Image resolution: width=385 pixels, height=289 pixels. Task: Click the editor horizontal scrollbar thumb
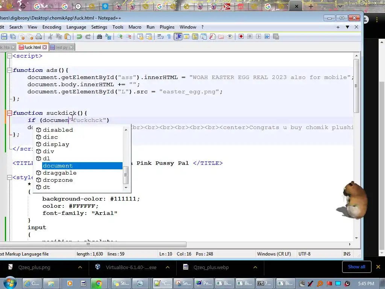click(x=93, y=244)
